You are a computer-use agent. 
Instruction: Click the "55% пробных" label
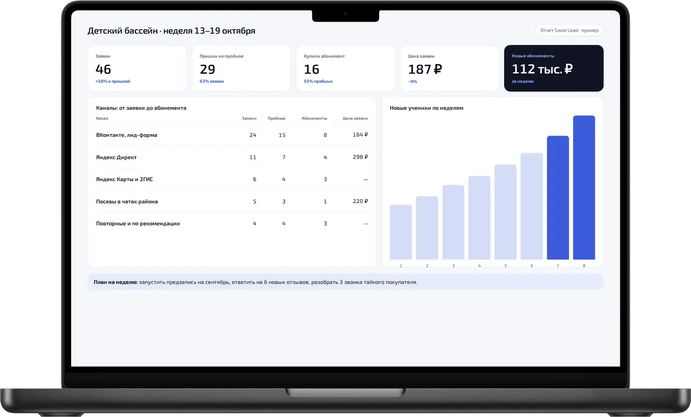point(318,81)
